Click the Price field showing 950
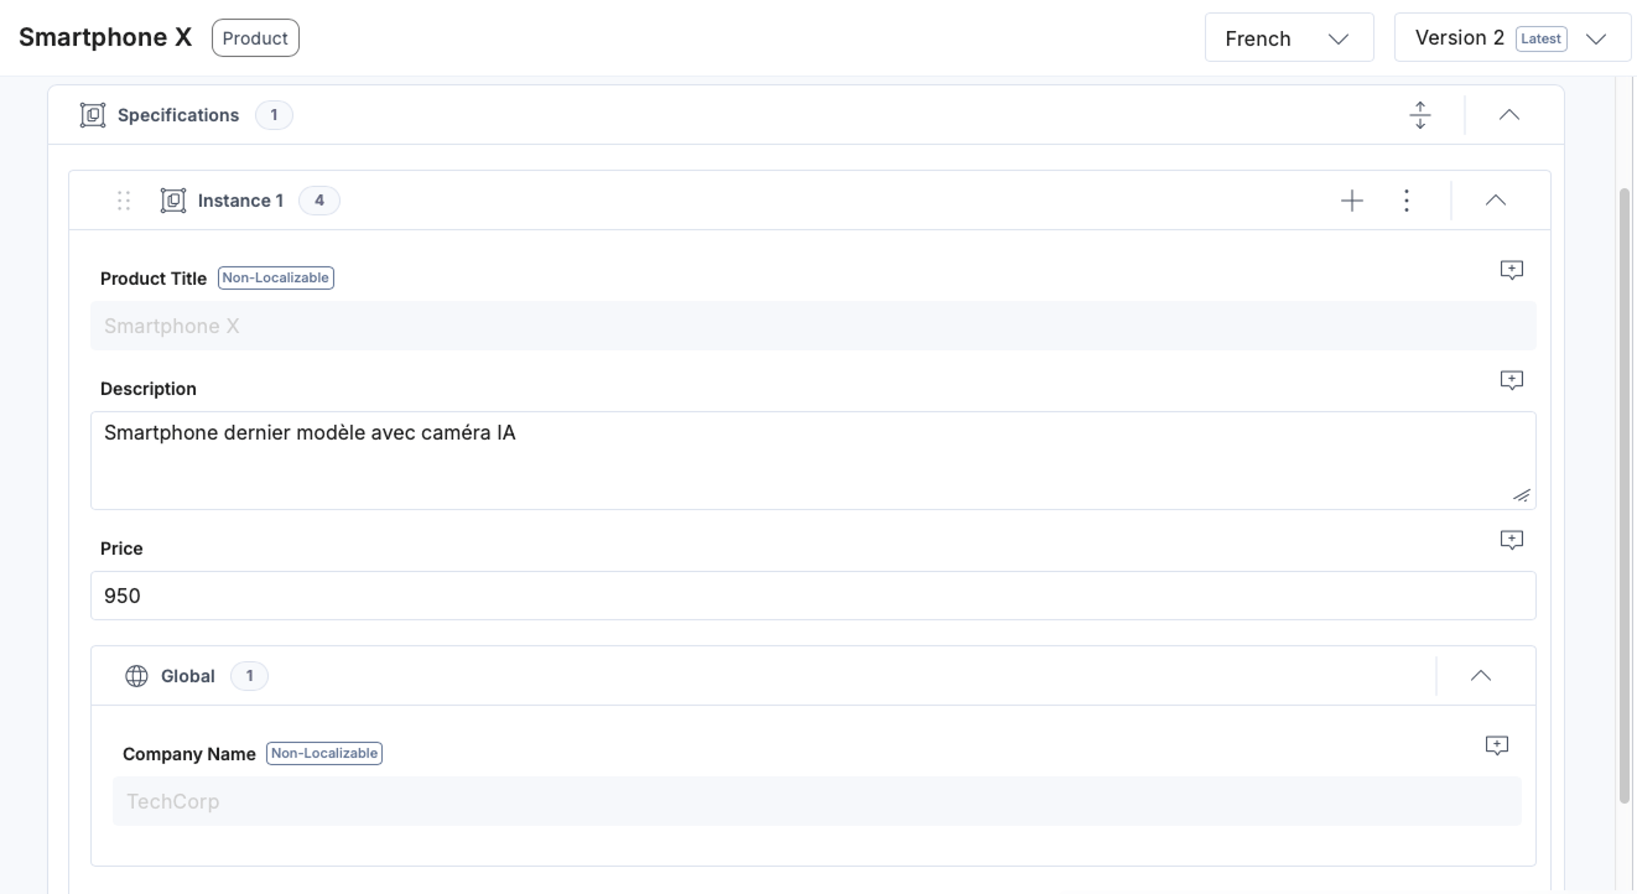 click(813, 596)
